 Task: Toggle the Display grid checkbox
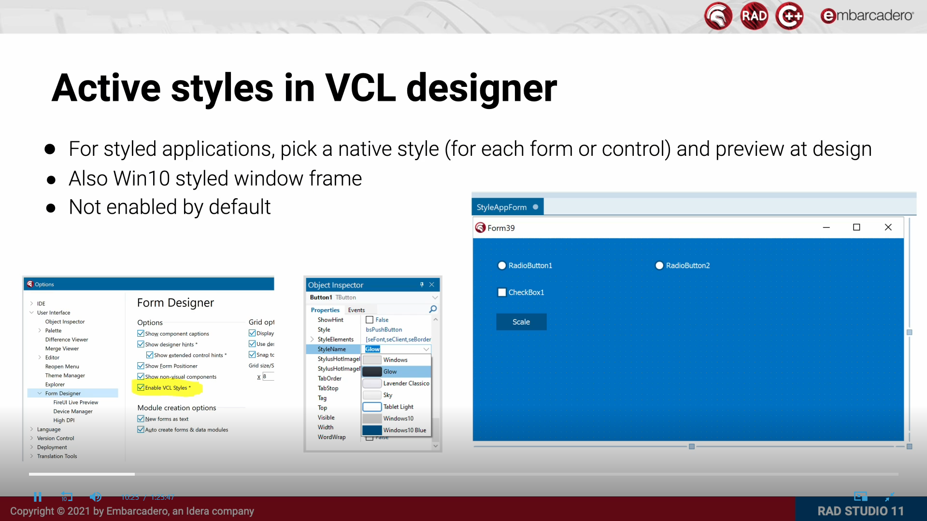(252, 333)
